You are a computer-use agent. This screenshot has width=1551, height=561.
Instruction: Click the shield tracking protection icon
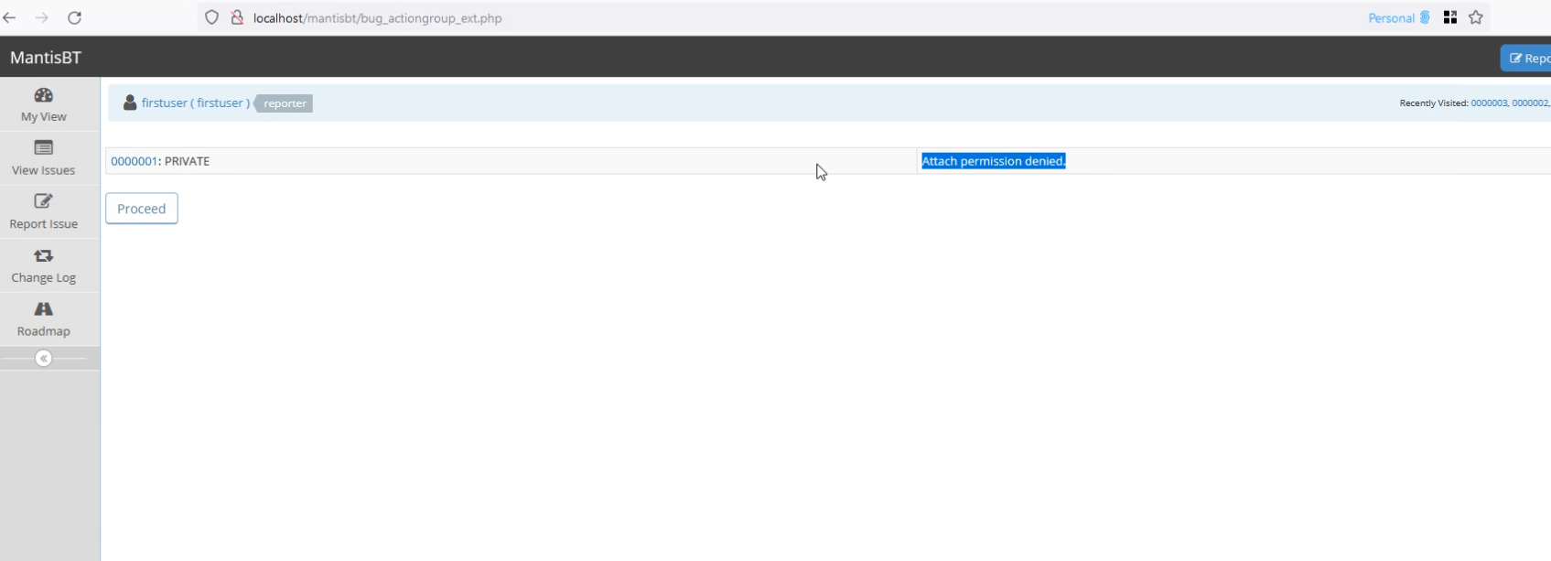click(211, 17)
